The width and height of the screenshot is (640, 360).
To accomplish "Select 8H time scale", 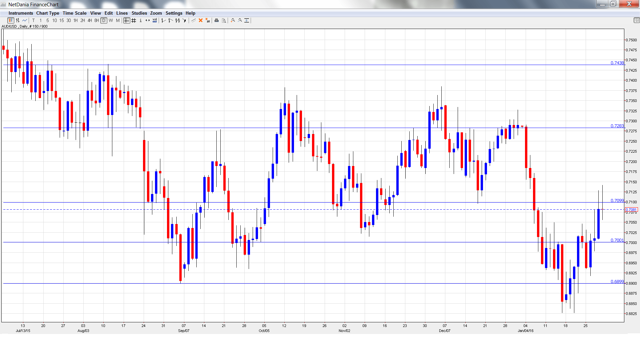I will point(97,21).
